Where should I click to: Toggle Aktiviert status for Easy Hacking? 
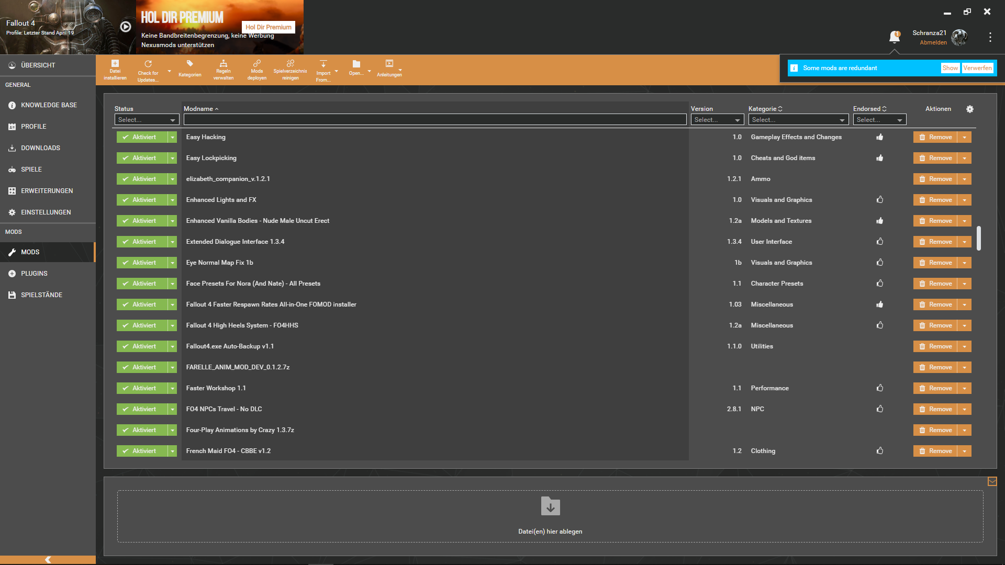pyautogui.click(x=142, y=137)
